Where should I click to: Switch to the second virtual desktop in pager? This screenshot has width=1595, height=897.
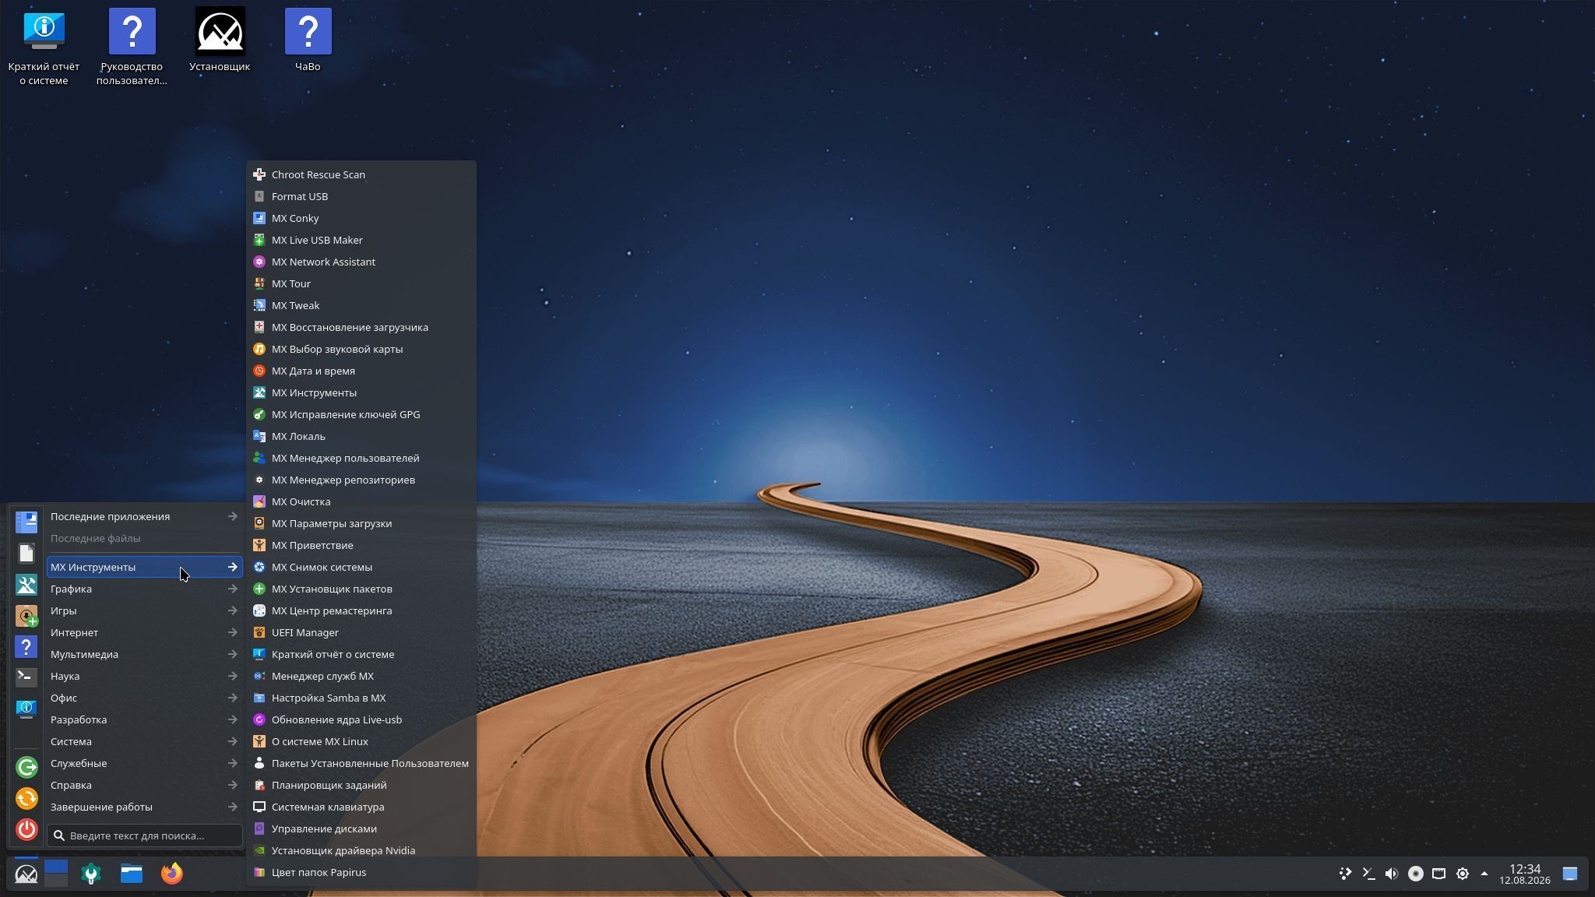point(56,880)
